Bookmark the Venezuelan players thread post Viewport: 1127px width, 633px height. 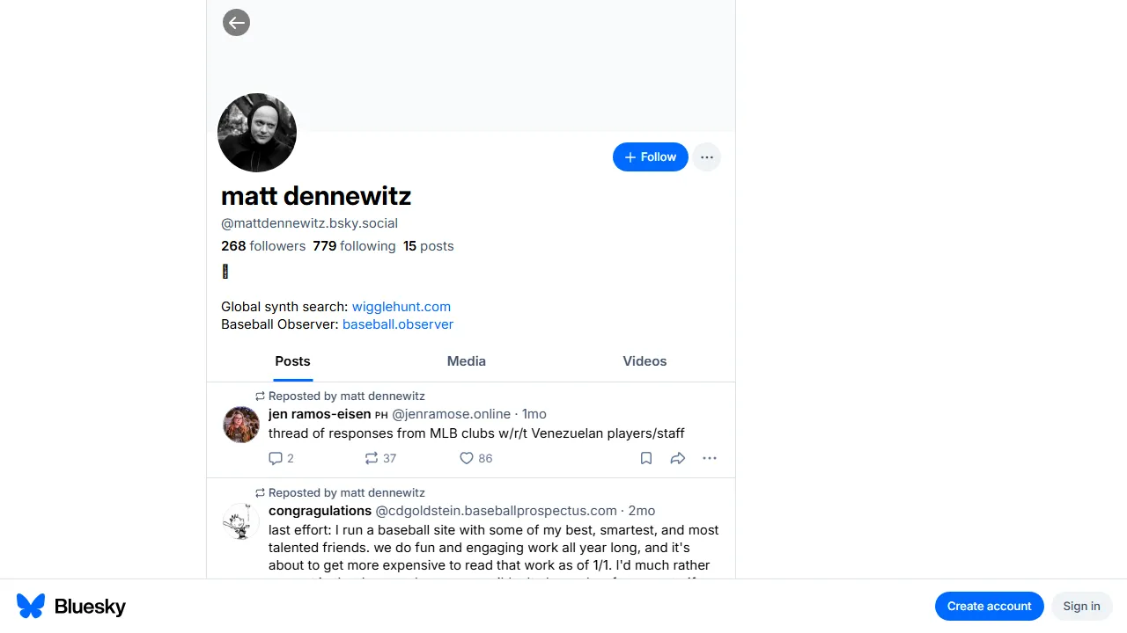645,458
